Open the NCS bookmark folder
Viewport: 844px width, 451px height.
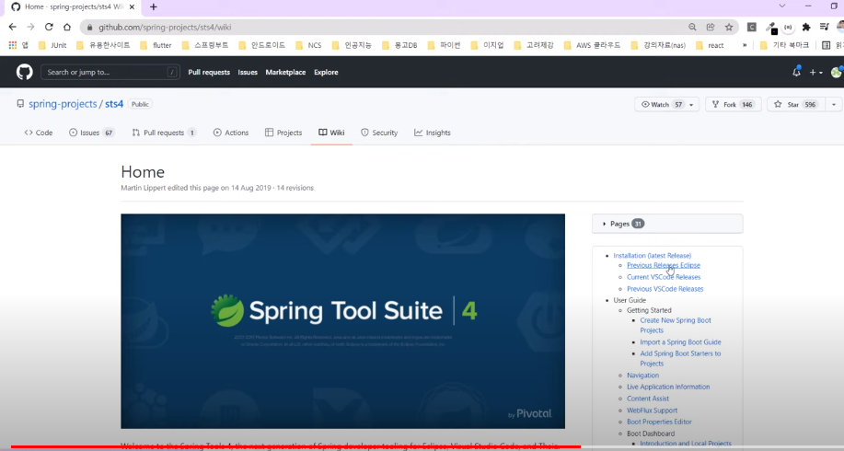coord(308,45)
